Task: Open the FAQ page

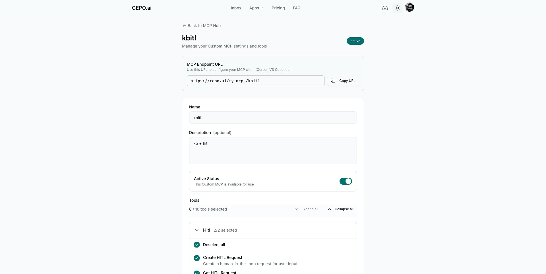Action: point(297,8)
